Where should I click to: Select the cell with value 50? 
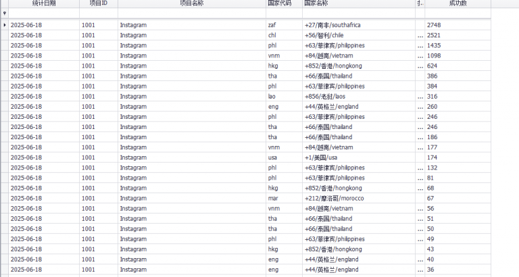(x=458, y=228)
